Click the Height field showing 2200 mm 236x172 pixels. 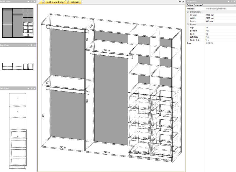click(x=210, y=15)
